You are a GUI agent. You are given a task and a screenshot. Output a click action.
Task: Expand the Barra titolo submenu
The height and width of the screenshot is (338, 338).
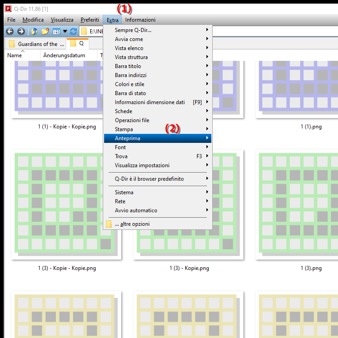[x=158, y=66]
